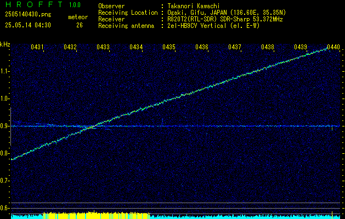The image size is (345, 219).
Task: Click the Observer field label
Action: tap(111, 6)
